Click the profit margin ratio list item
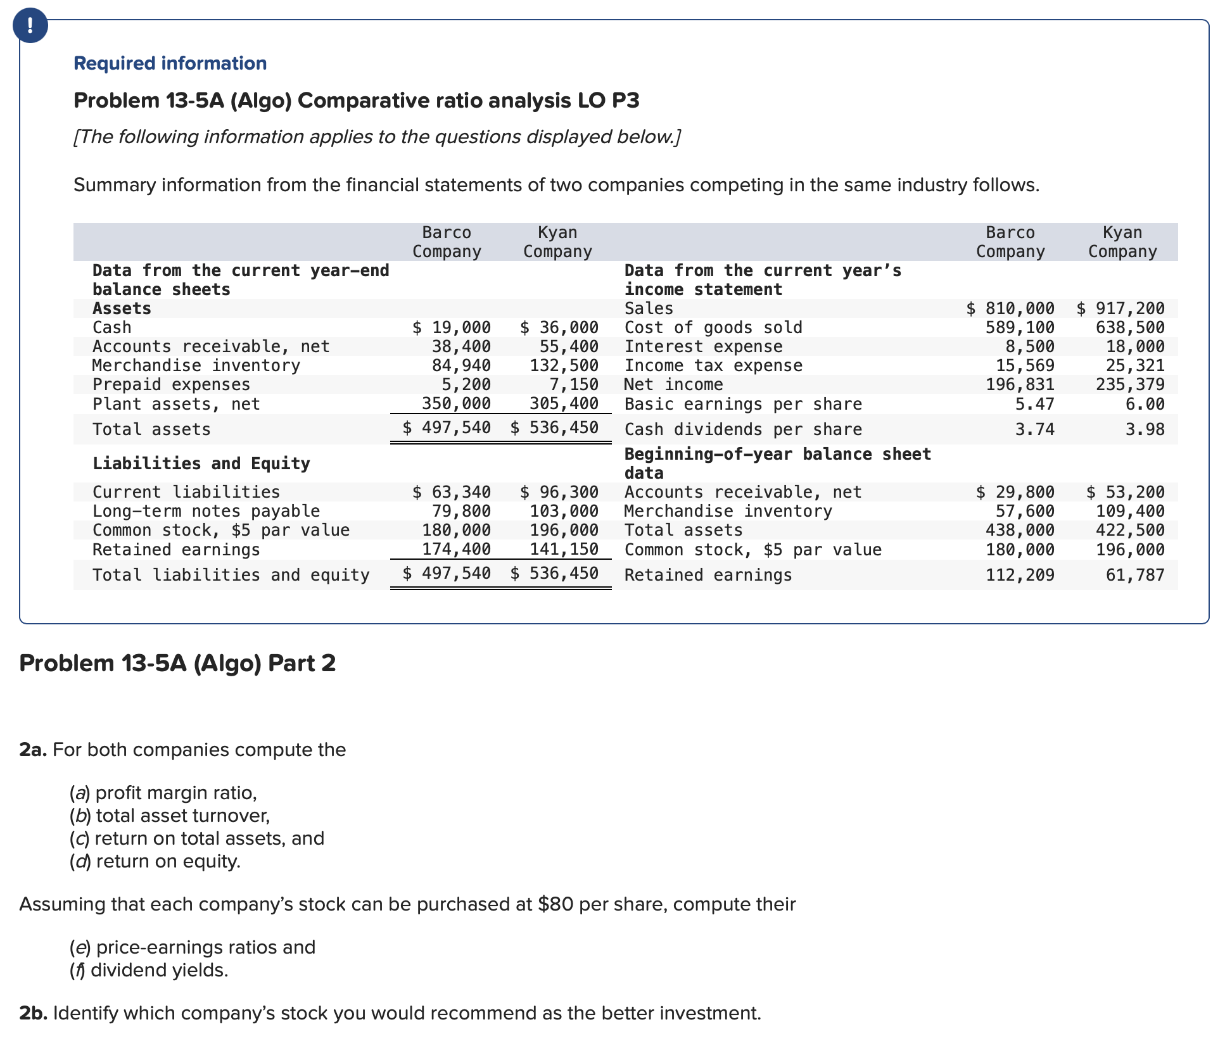1225x1041 pixels. [x=163, y=792]
